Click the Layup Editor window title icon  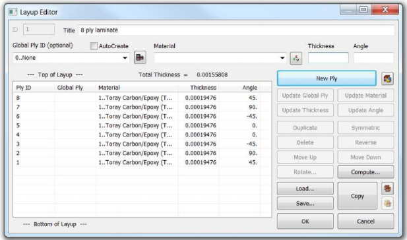13,12
